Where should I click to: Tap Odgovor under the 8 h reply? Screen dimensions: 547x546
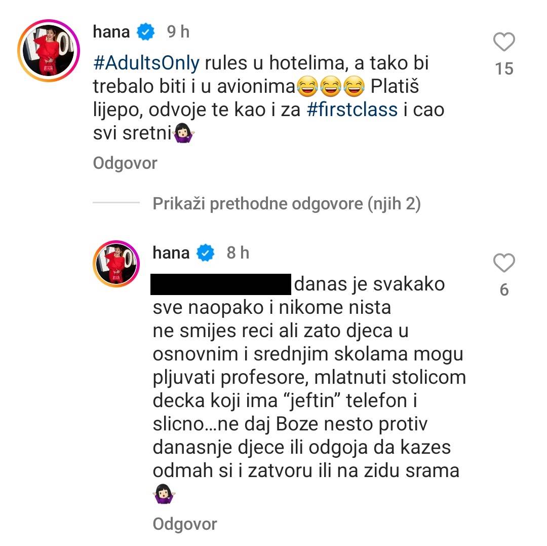185,524
